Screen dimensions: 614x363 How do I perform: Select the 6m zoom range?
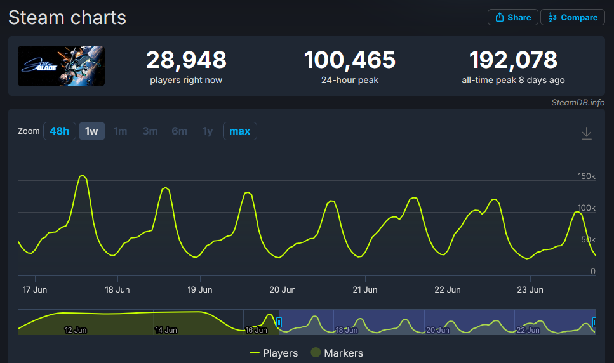179,131
